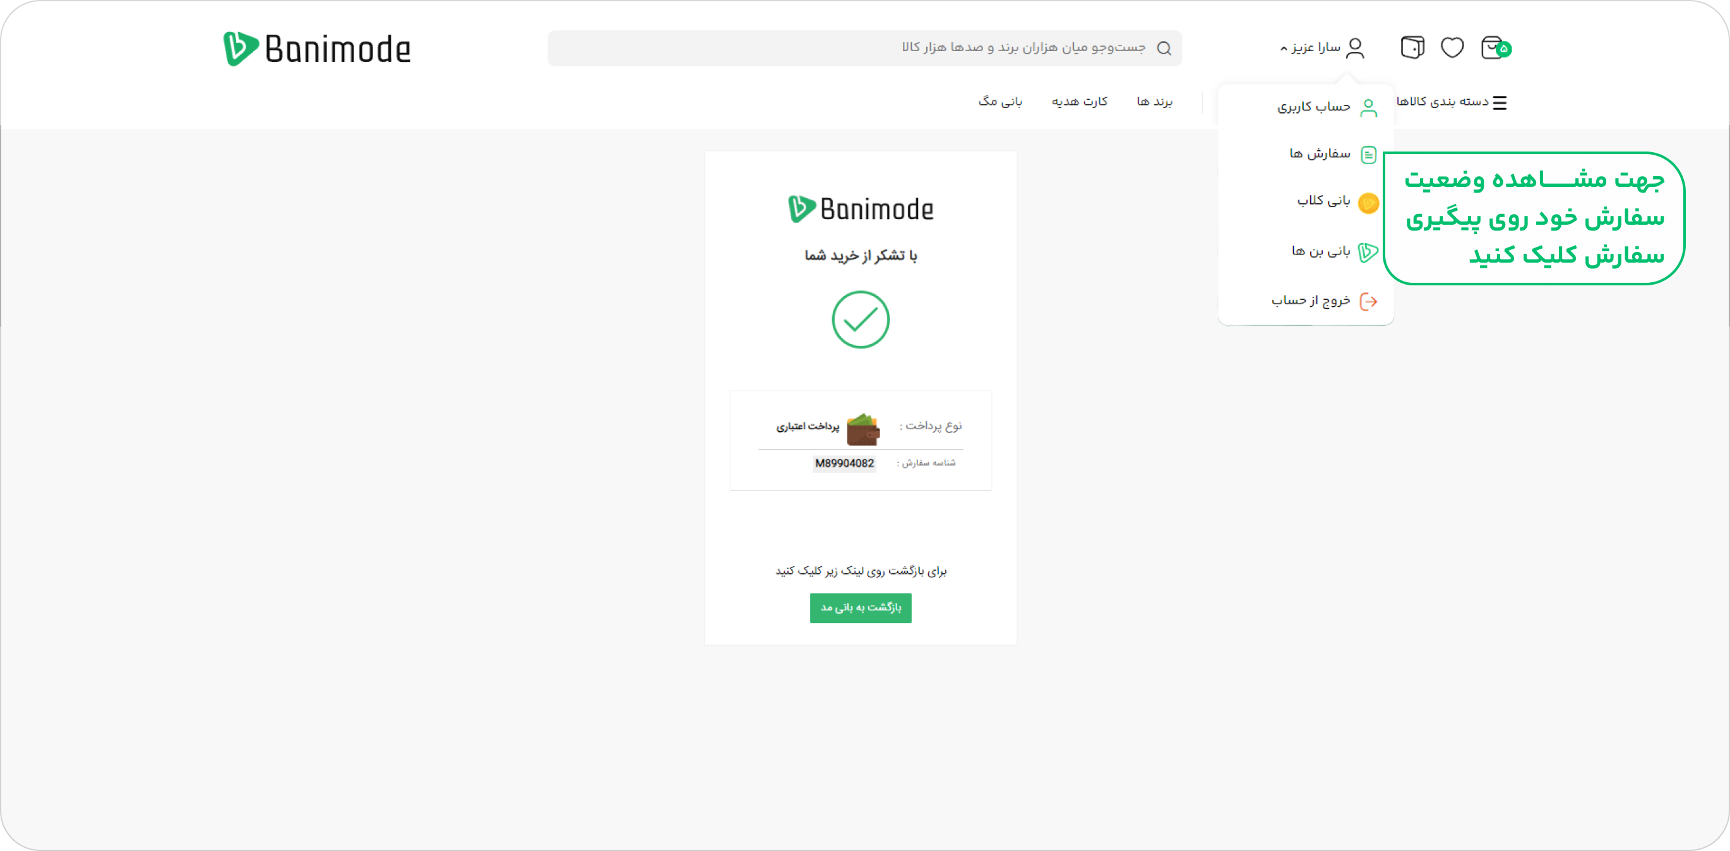Click the user profile icon

click(1355, 48)
